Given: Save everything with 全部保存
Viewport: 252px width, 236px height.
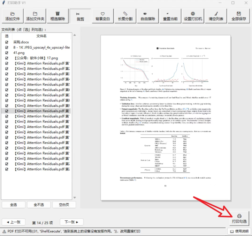Looking at the screenshot, I should tap(239, 16).
